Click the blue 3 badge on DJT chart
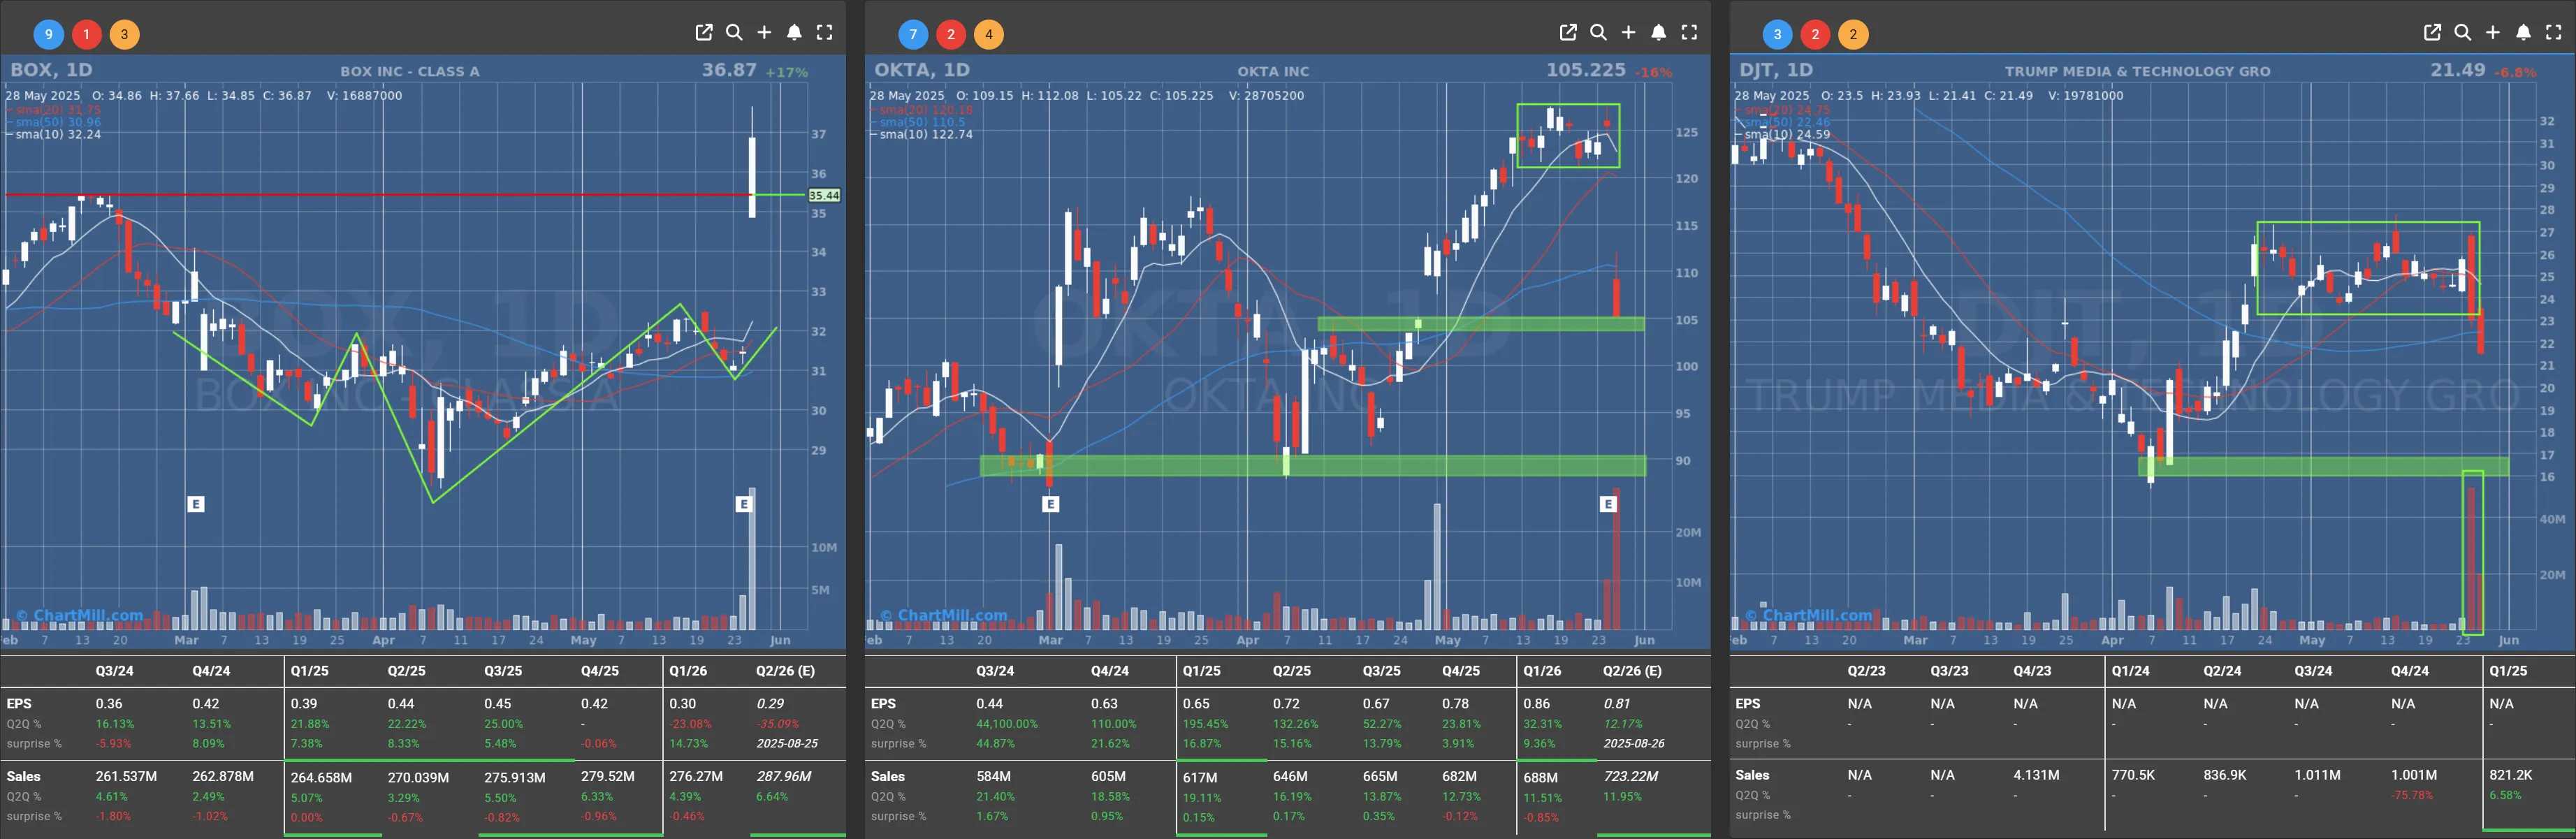The image size is (2576, 839). pyautogui.click(x=1777, y=34)
